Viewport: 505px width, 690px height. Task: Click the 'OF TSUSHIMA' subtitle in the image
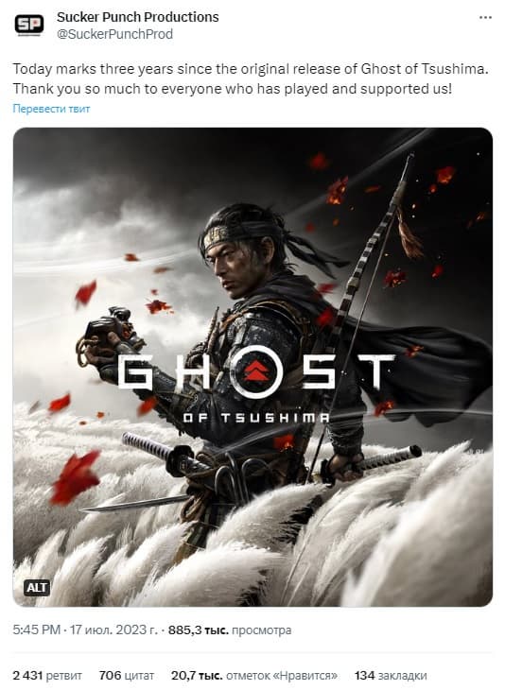pos(255,417)
